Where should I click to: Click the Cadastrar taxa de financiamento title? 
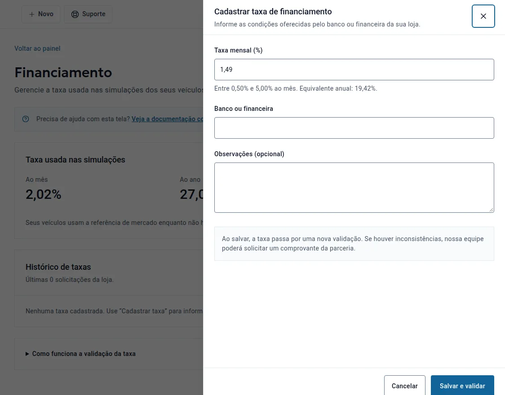273,12
